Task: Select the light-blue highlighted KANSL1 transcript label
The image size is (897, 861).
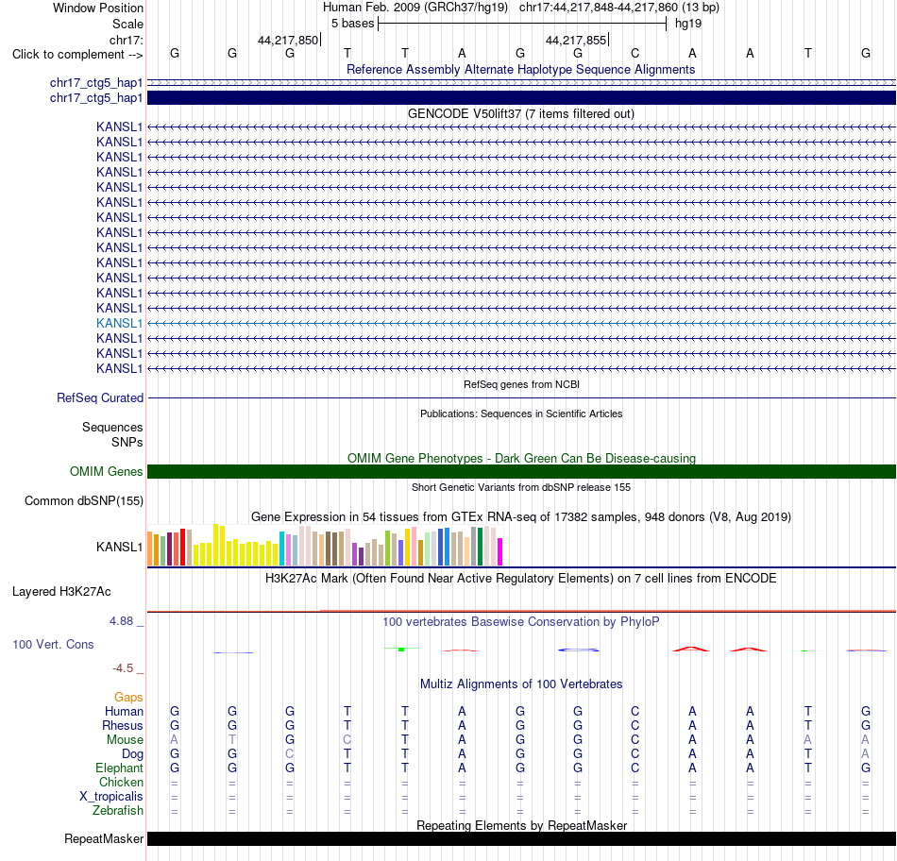Action: [119, 323]
